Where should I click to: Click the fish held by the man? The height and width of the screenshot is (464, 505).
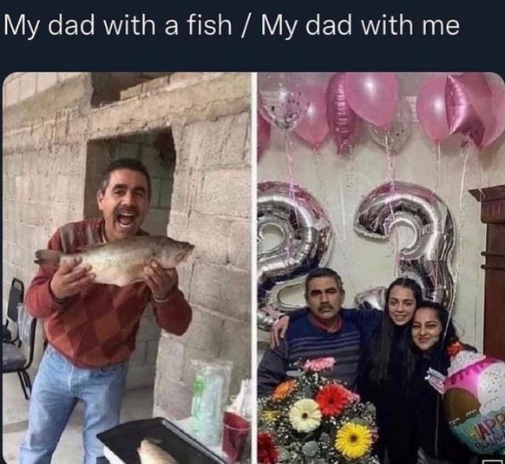click(x=115, y=259)
